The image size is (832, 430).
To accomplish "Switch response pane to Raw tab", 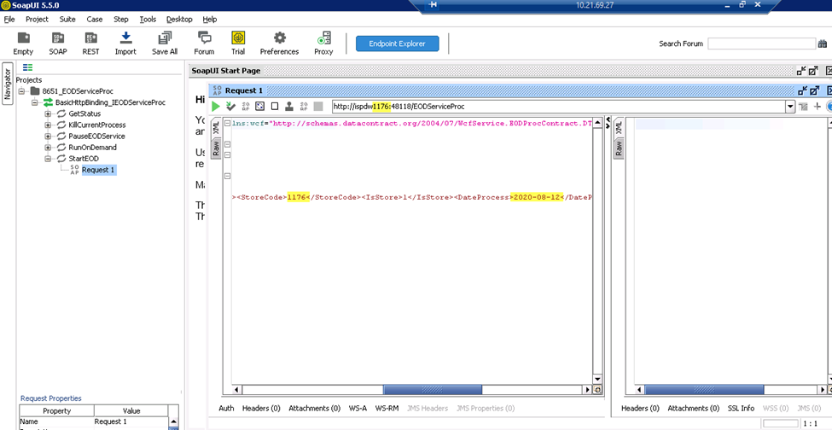I will (619, 148).
